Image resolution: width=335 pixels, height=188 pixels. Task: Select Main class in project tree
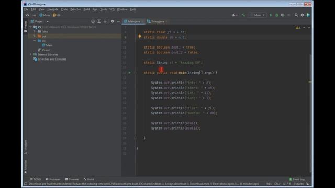tap(47, 45)
